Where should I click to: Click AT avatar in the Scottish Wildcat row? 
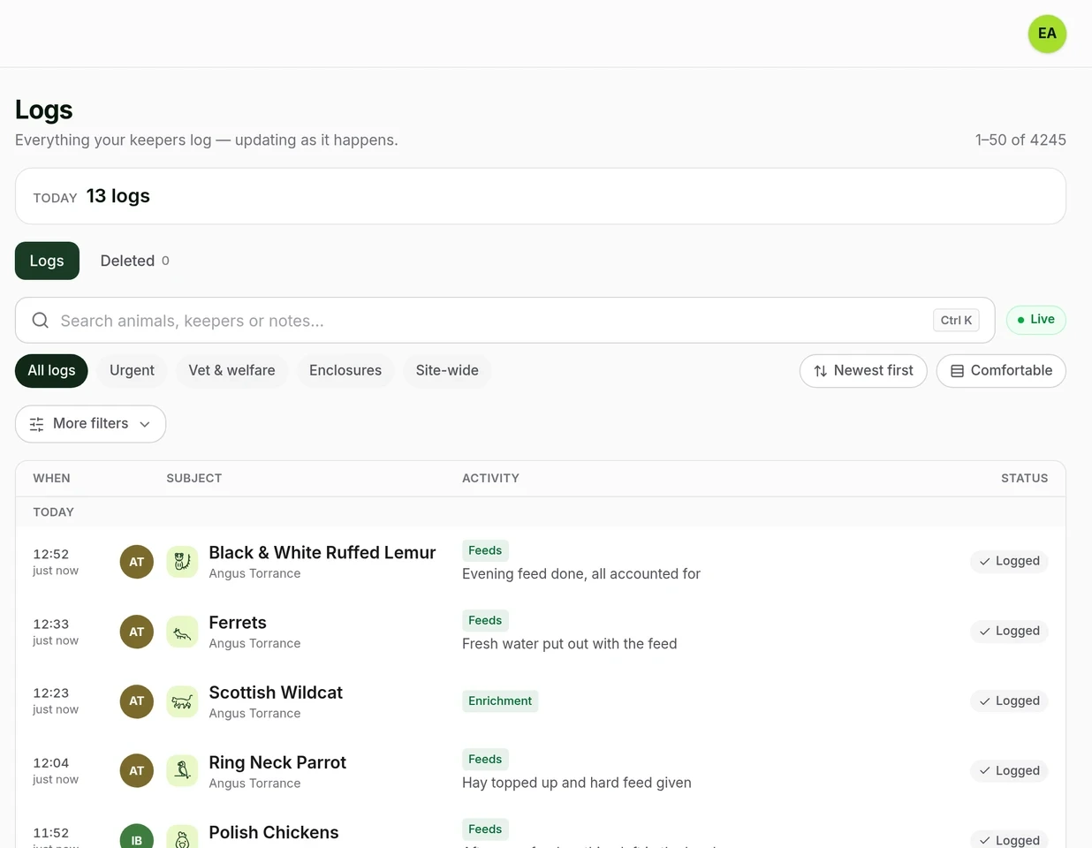click(137, 701)
